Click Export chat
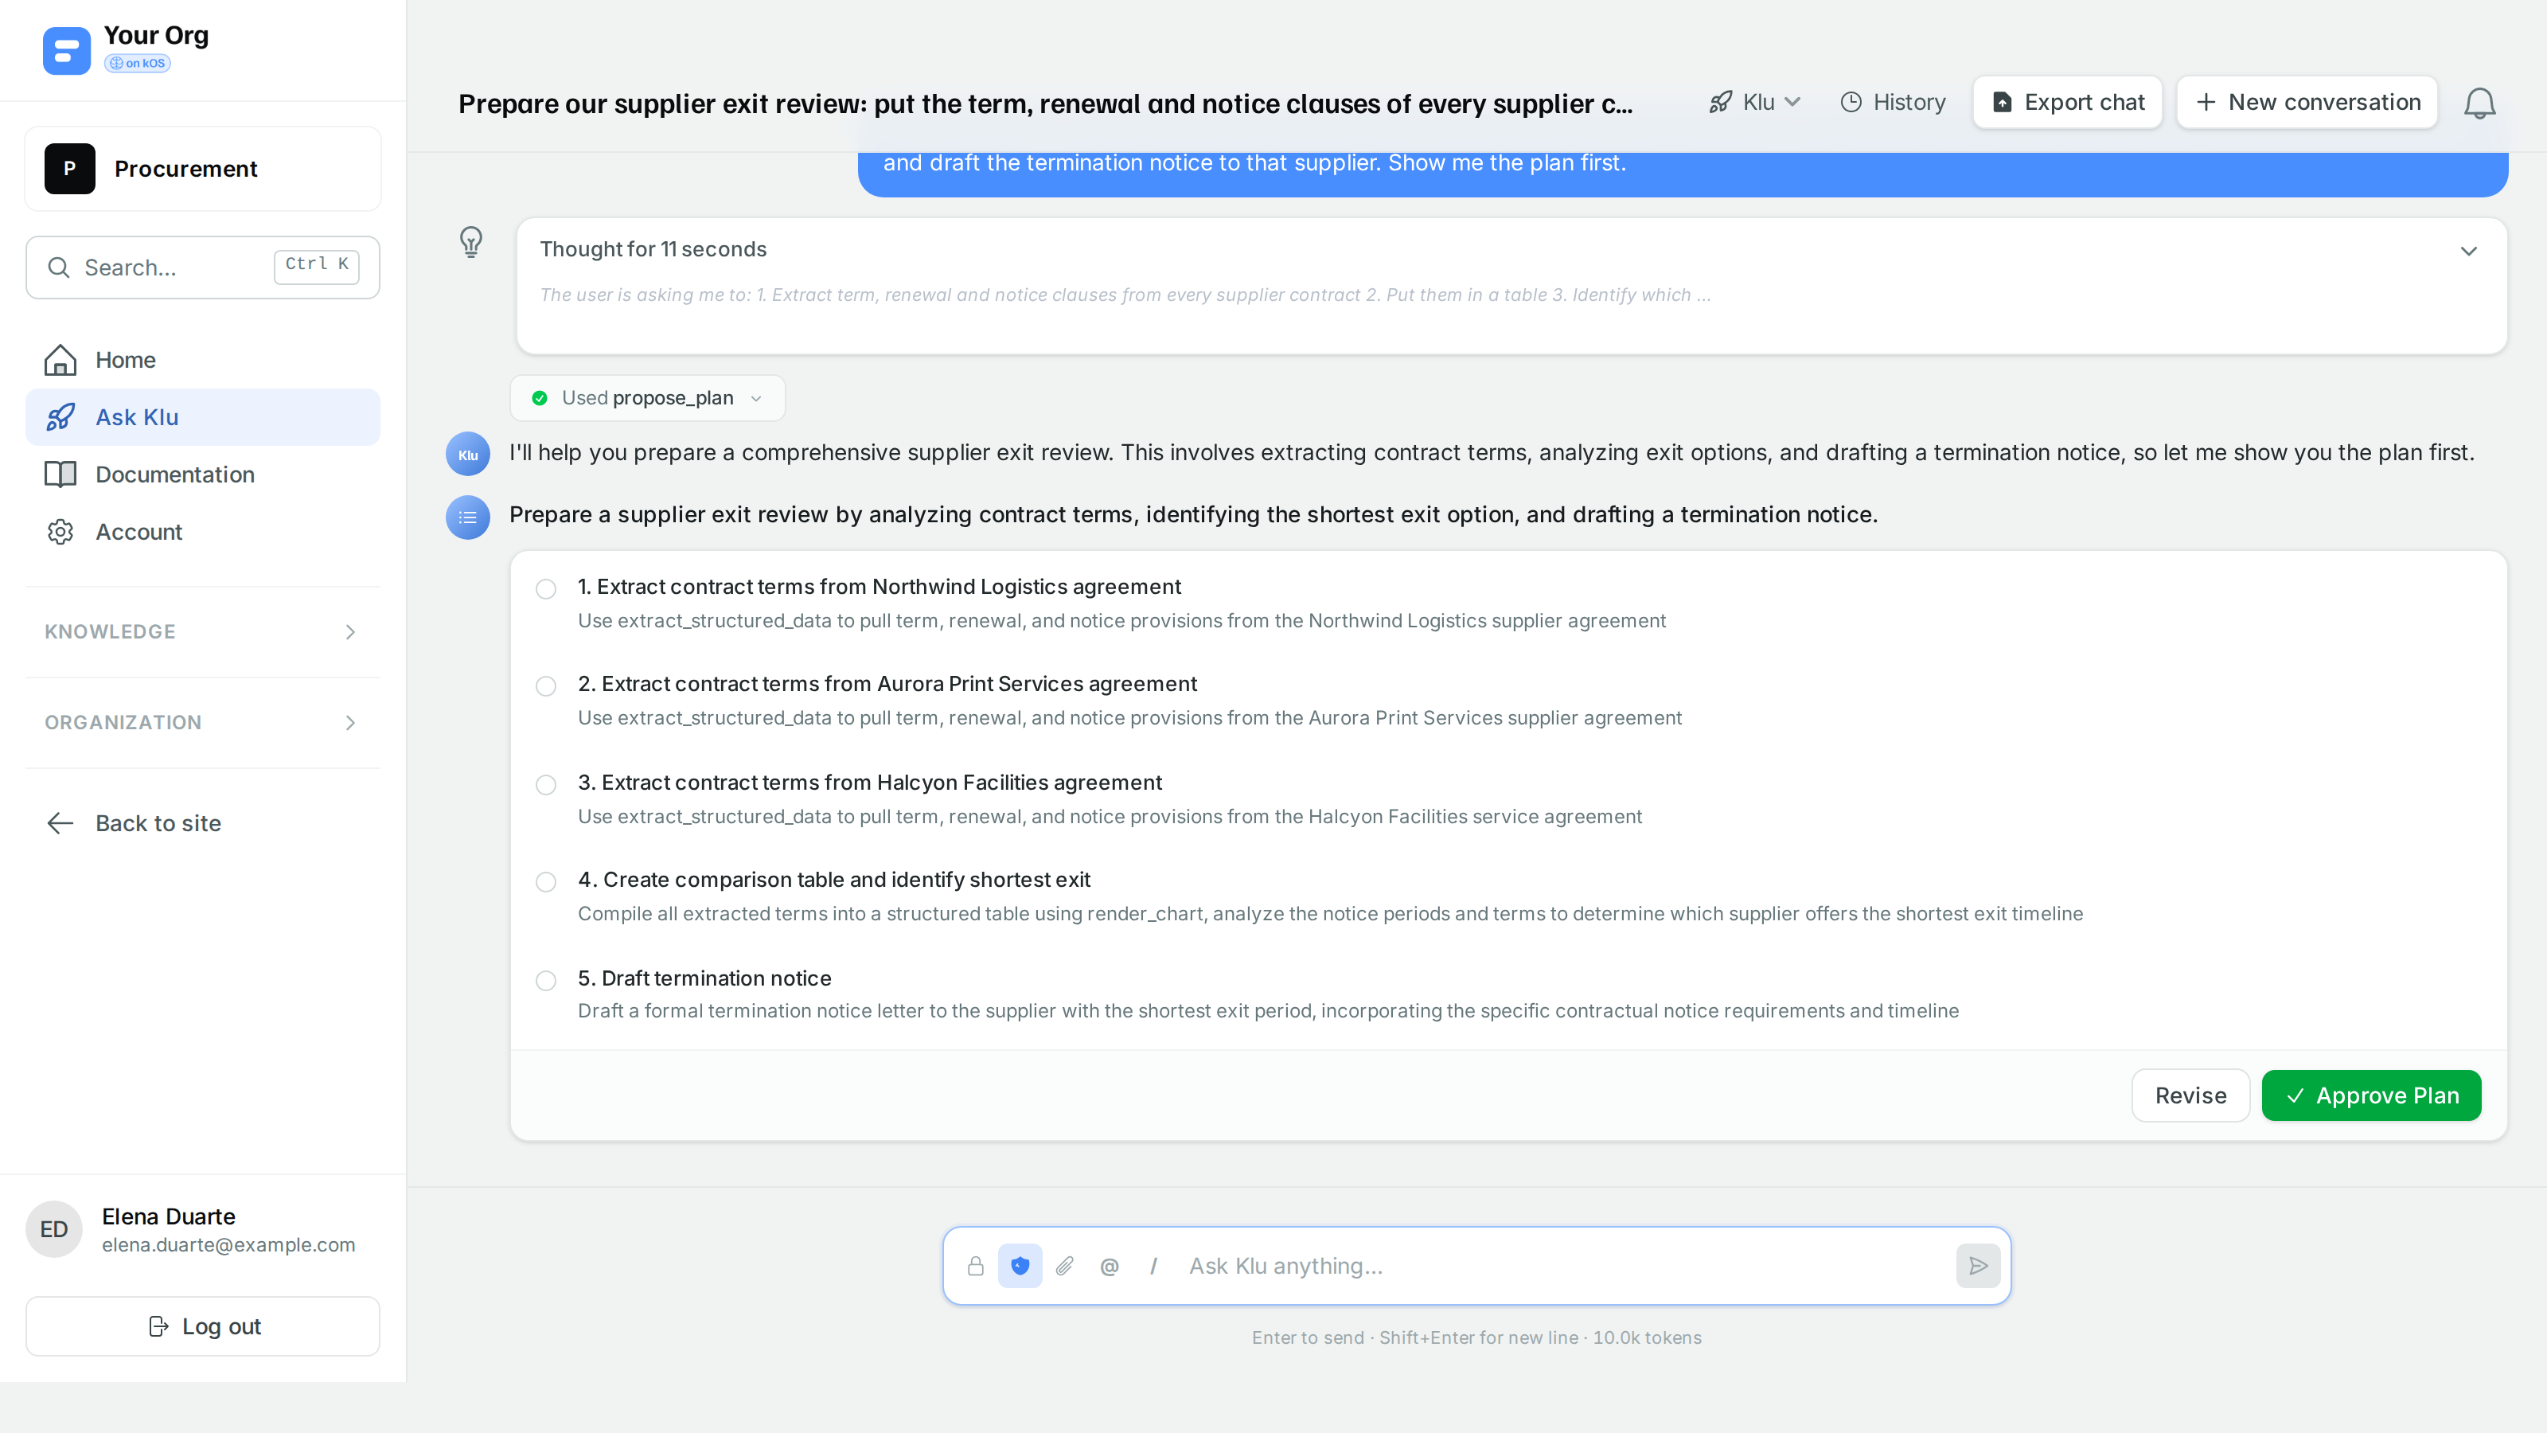The height and width of the screenshot is (1433, 2547). coord(2068,102)
